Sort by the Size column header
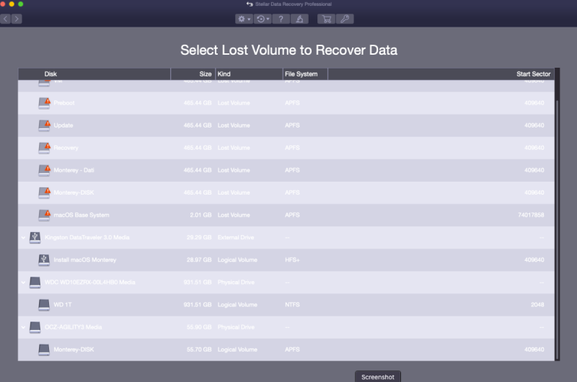The height and width of the screenshot is (382, 577). [x=193, y=74]
